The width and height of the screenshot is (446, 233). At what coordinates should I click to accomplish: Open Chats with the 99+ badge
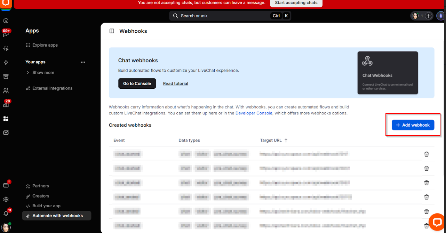click(6, 34)
